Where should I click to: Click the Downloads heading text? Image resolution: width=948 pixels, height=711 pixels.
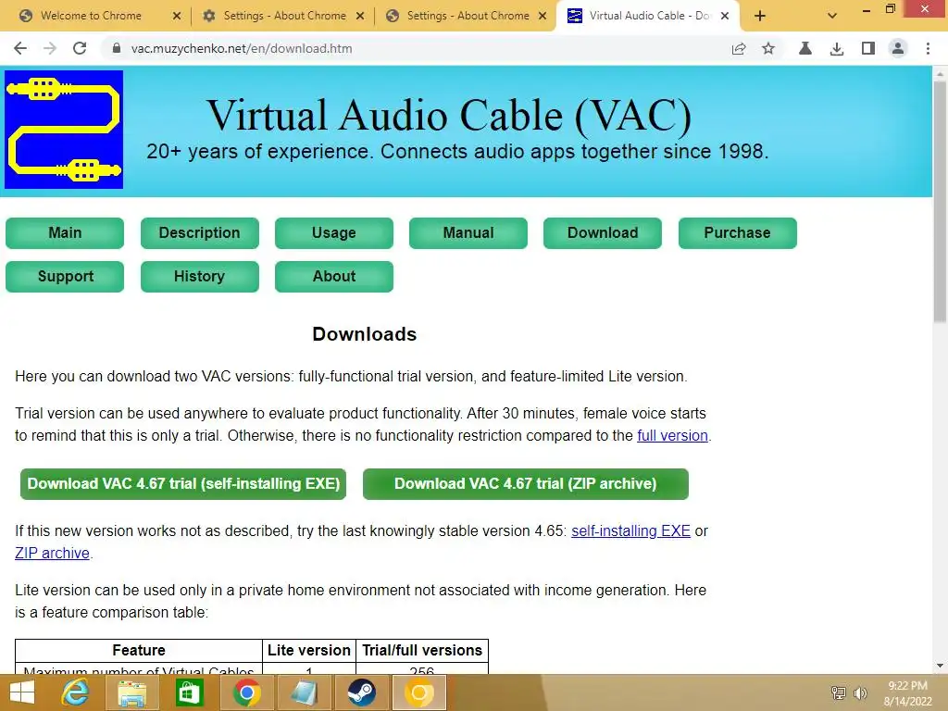[x=365, y=334]
